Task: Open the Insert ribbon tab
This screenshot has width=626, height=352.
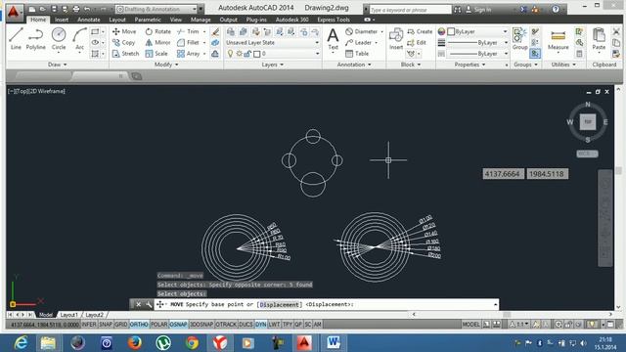Action: [62, 20]
